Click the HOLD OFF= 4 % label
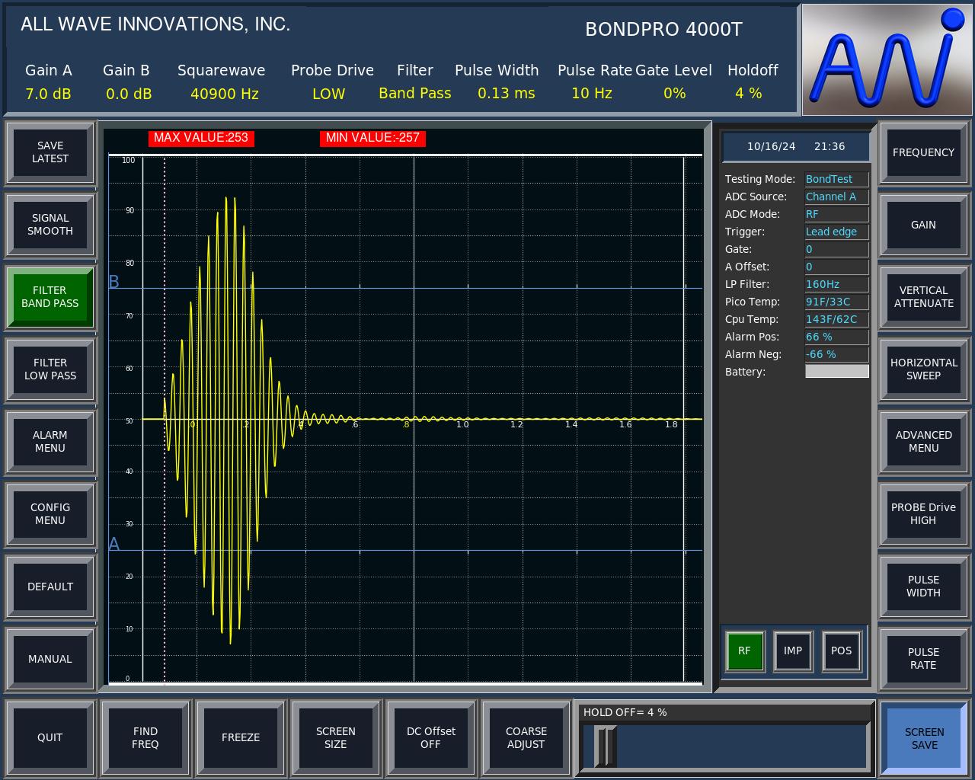The width and height of the screenshot is (975, 780). pos(625,712)
